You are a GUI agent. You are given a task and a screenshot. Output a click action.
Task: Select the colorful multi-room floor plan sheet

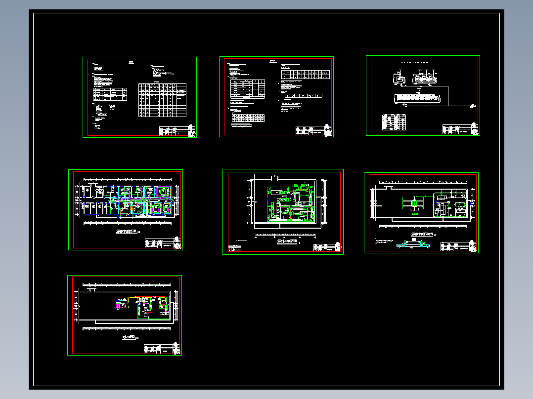126,210
